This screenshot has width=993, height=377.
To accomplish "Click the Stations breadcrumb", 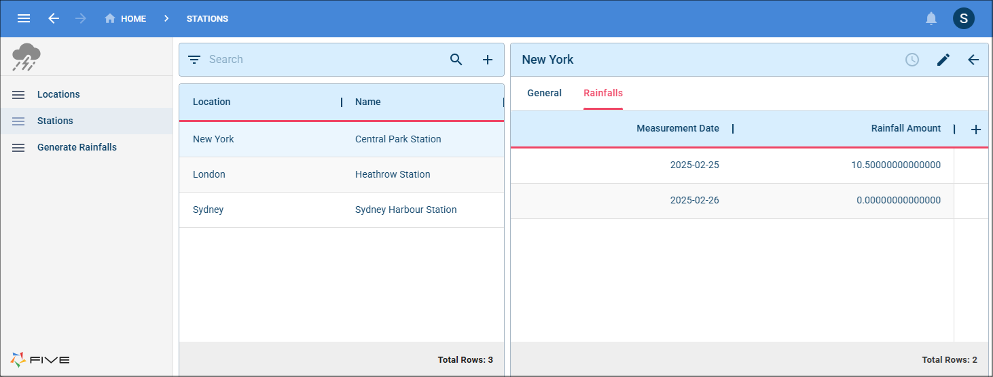I will 207,19.
